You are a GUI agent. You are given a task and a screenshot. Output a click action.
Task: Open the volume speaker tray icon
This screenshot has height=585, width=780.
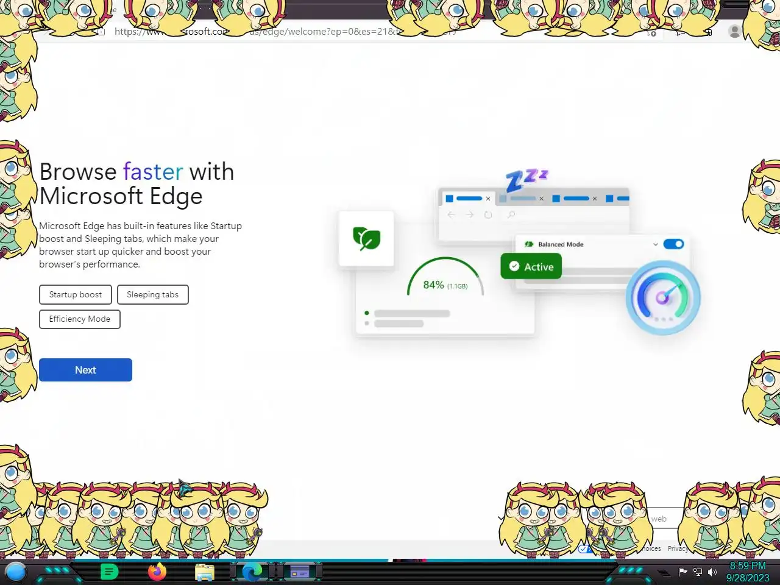point(712,572)
